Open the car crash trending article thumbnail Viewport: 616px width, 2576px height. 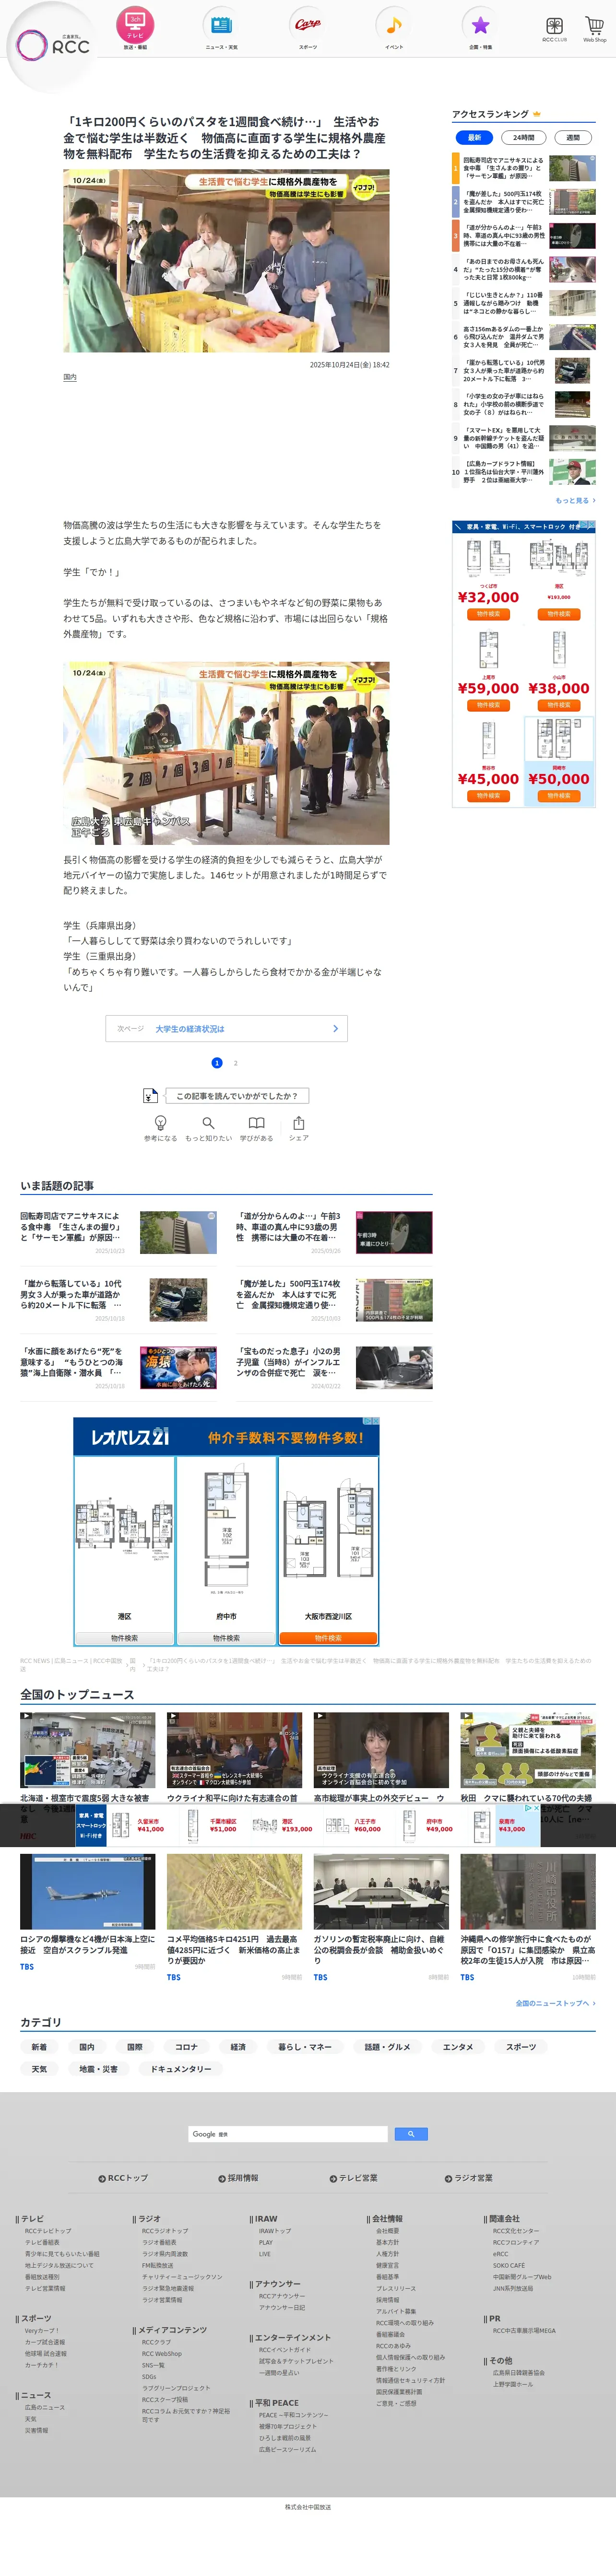click(x=178, y=1300)
